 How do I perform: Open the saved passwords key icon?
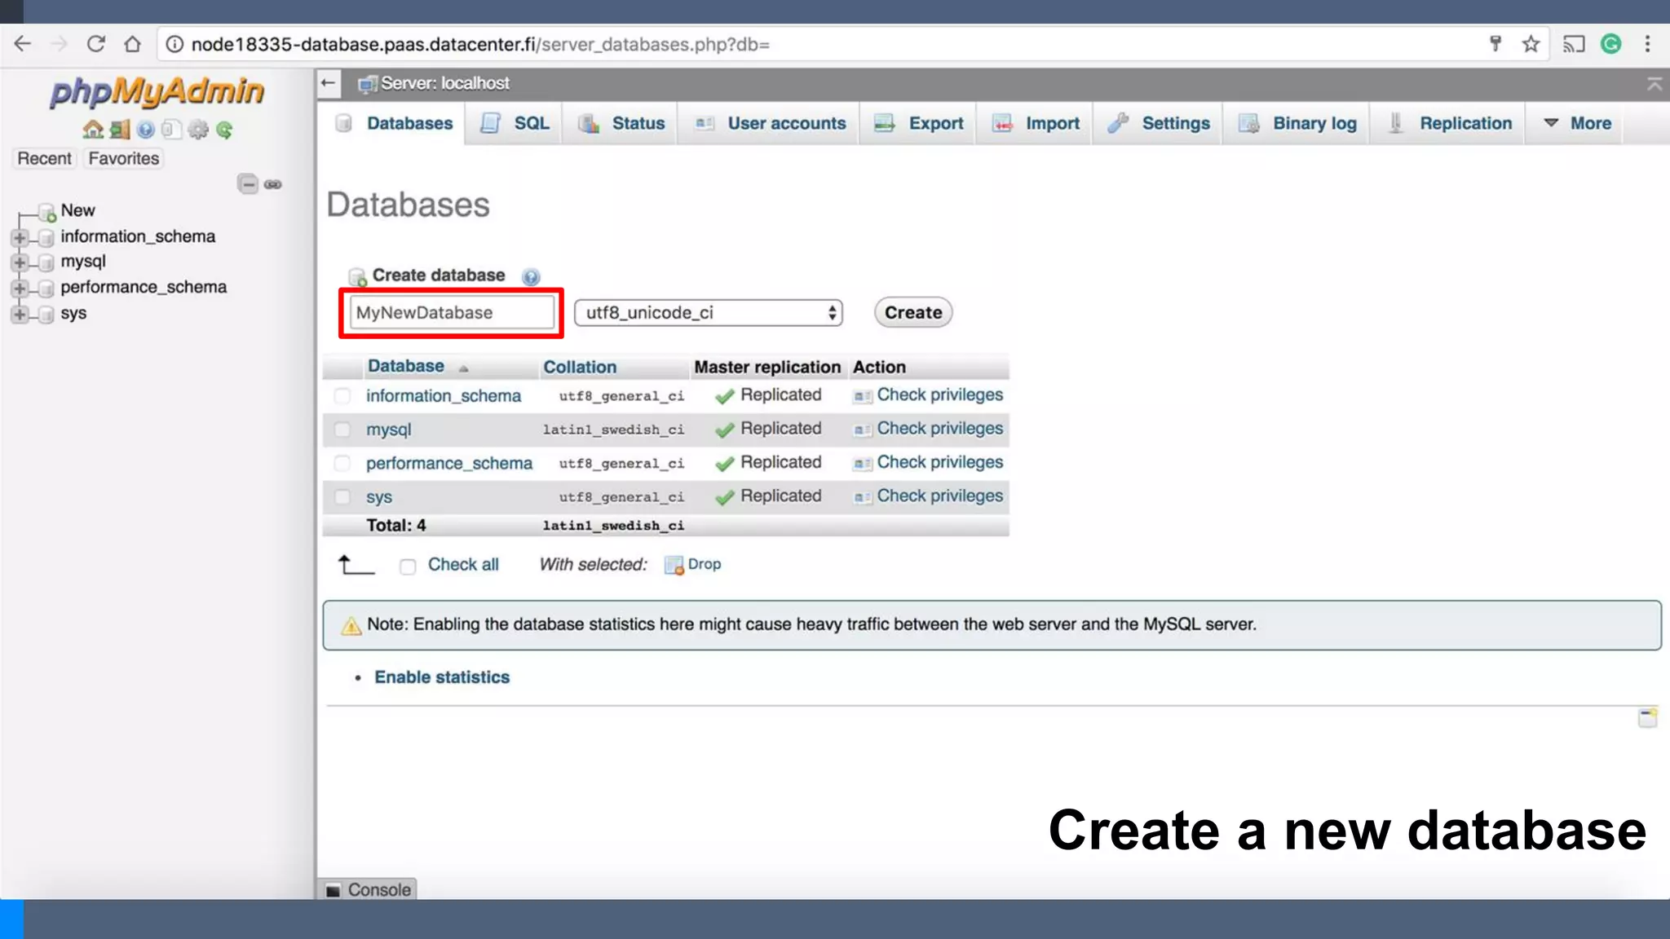[1495, 44]
